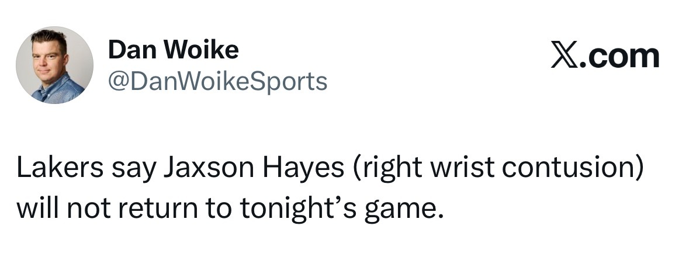Click the word "return" in second line
The height and width of the screenshot is (257, 689).
(x=158, y=209)
